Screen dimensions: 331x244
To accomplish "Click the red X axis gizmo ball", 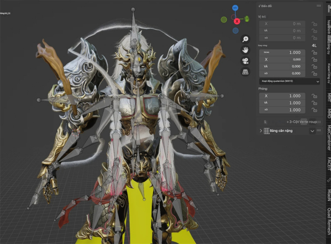I will tap(237, 21).
